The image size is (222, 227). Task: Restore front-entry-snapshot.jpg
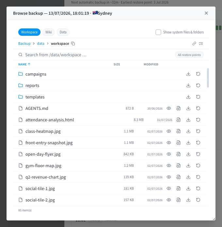point(198,143)
